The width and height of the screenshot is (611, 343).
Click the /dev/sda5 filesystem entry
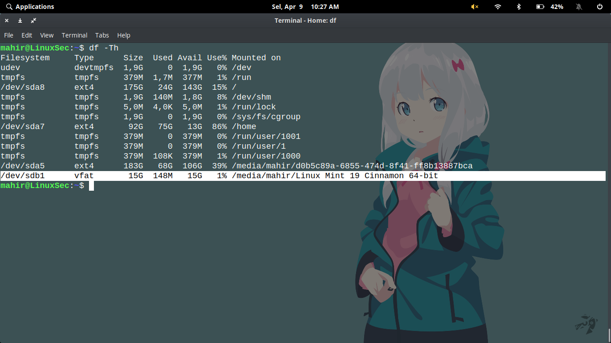[x=23, y=166]
